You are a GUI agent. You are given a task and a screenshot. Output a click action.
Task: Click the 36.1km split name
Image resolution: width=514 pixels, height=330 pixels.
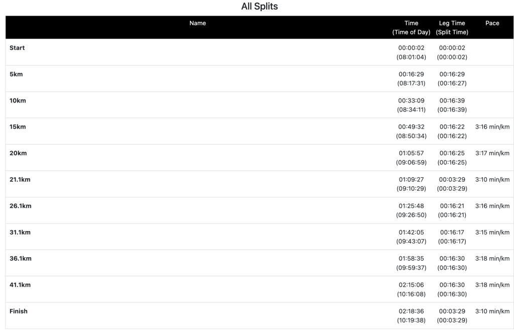tap(20, 259)
